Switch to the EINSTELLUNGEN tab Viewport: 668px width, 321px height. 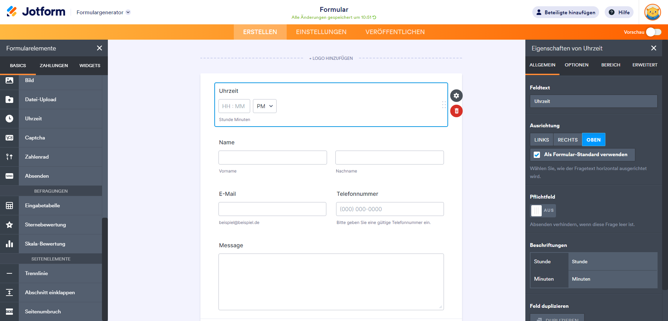[321, 32]
